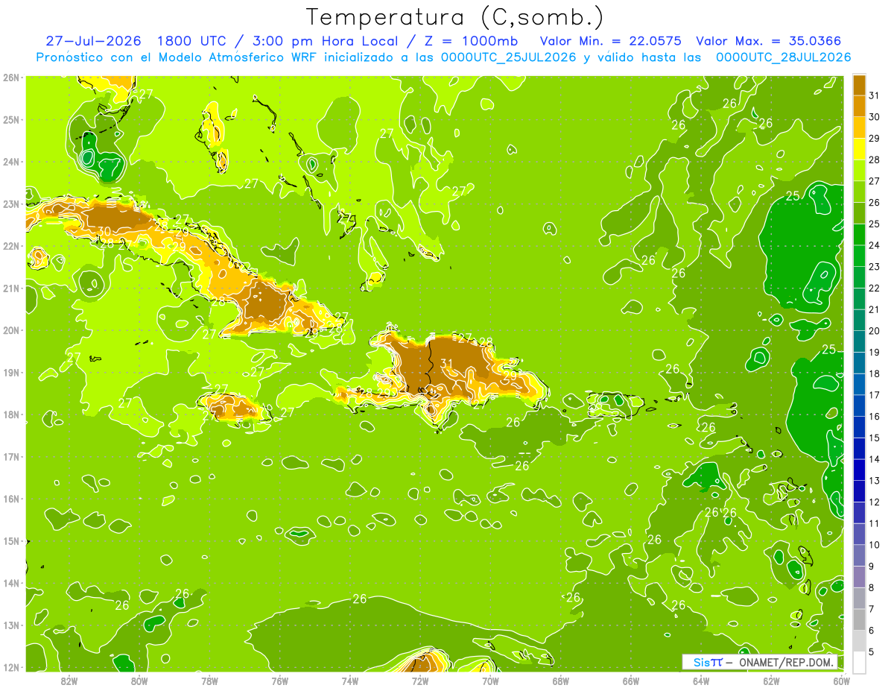Click the gray legend swatch between 6 and 7
The width and height of the screenshot is (894, 691).
859,619
